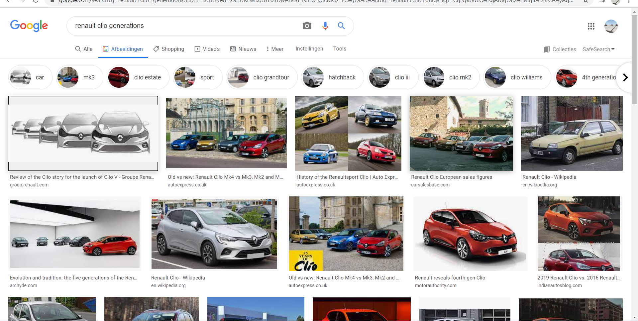The height and width of the screenshot is (321, 638).
Task: Visit the carsalesbase.com source link
Action: point(430,185)
